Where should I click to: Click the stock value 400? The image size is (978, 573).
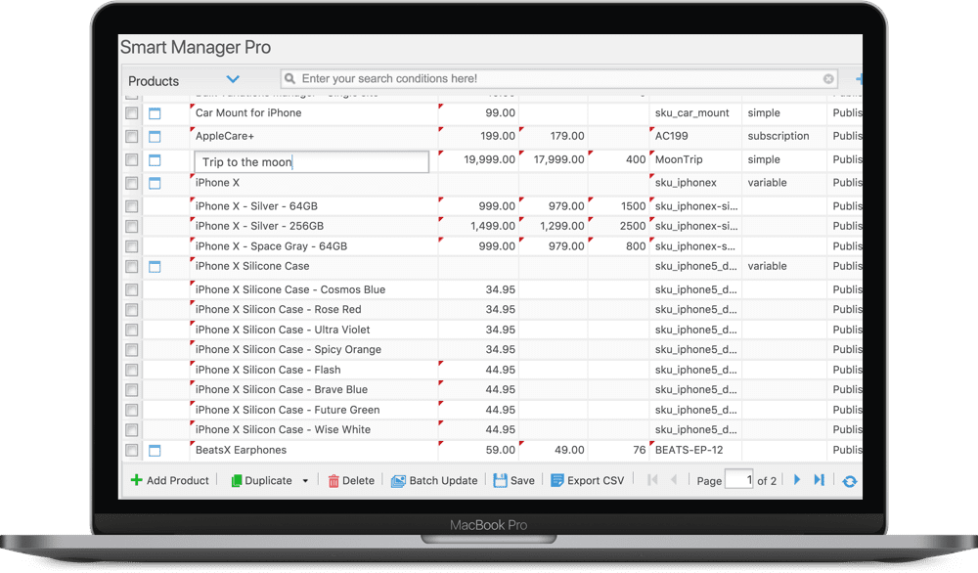[636, 159]
